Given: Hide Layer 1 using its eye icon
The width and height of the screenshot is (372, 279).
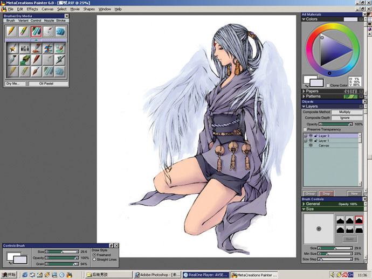Looking at the screenshot, I should coord(311,141).
